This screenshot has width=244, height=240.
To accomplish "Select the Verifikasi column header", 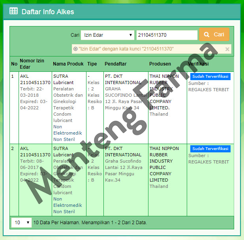I will point(198,64).
